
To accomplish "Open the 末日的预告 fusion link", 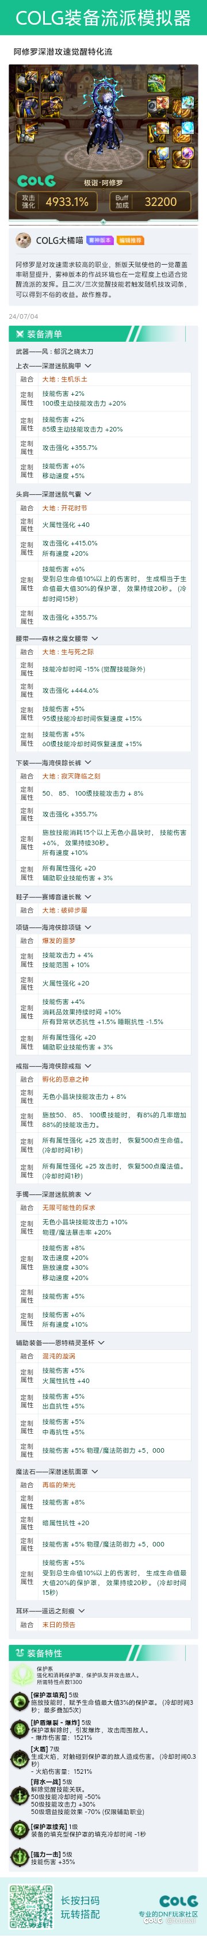I will [x=59, y=1625].
